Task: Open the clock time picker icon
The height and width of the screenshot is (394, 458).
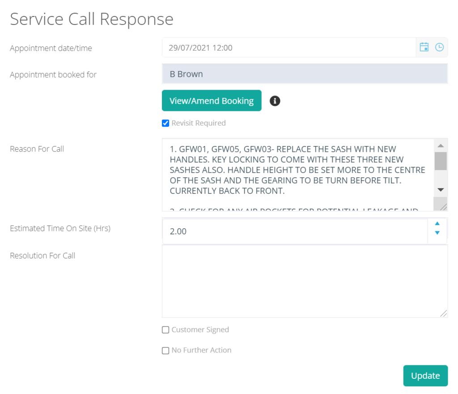Action: [439, 47]
